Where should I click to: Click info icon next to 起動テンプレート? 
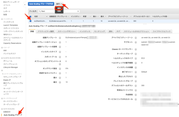pos(60,38)
